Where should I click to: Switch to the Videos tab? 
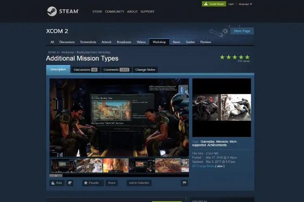pos(141,42)
